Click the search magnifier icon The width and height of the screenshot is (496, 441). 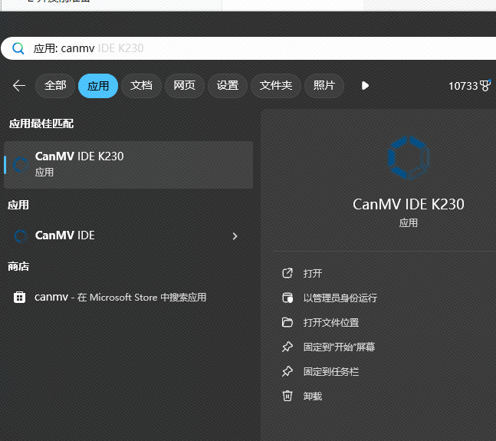pos(18,48)
